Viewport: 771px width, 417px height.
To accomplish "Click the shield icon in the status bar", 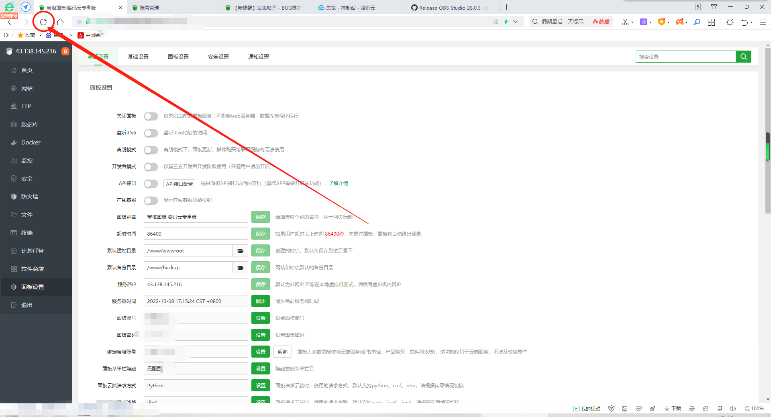I will pyautogui.click(x=611, y=409).
